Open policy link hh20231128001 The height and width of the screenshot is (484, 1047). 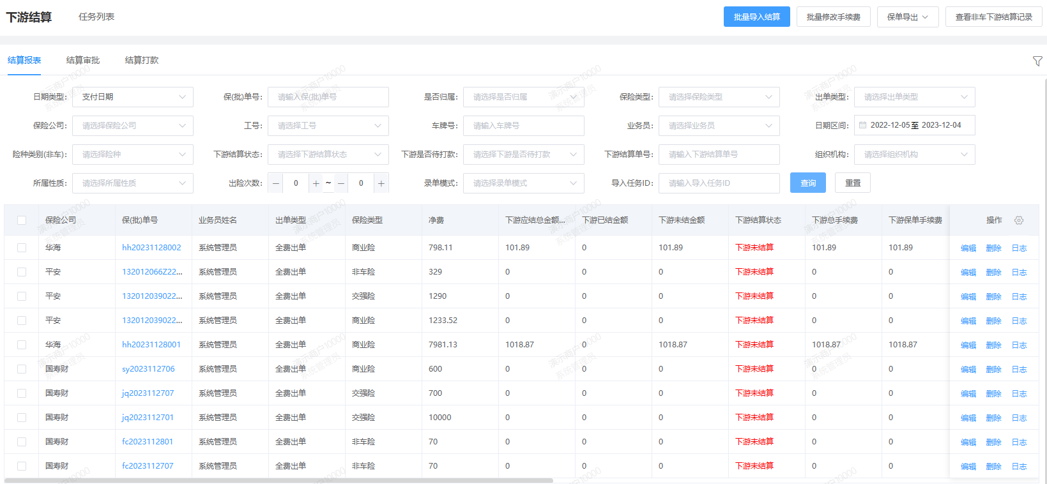coord(151,345)
